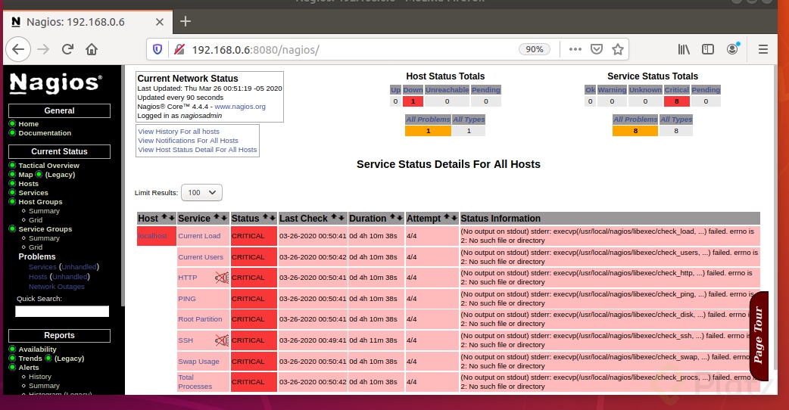789x410 pixels.
Task: Open the Firefox home page button
Action: click(x=92, y=49)
